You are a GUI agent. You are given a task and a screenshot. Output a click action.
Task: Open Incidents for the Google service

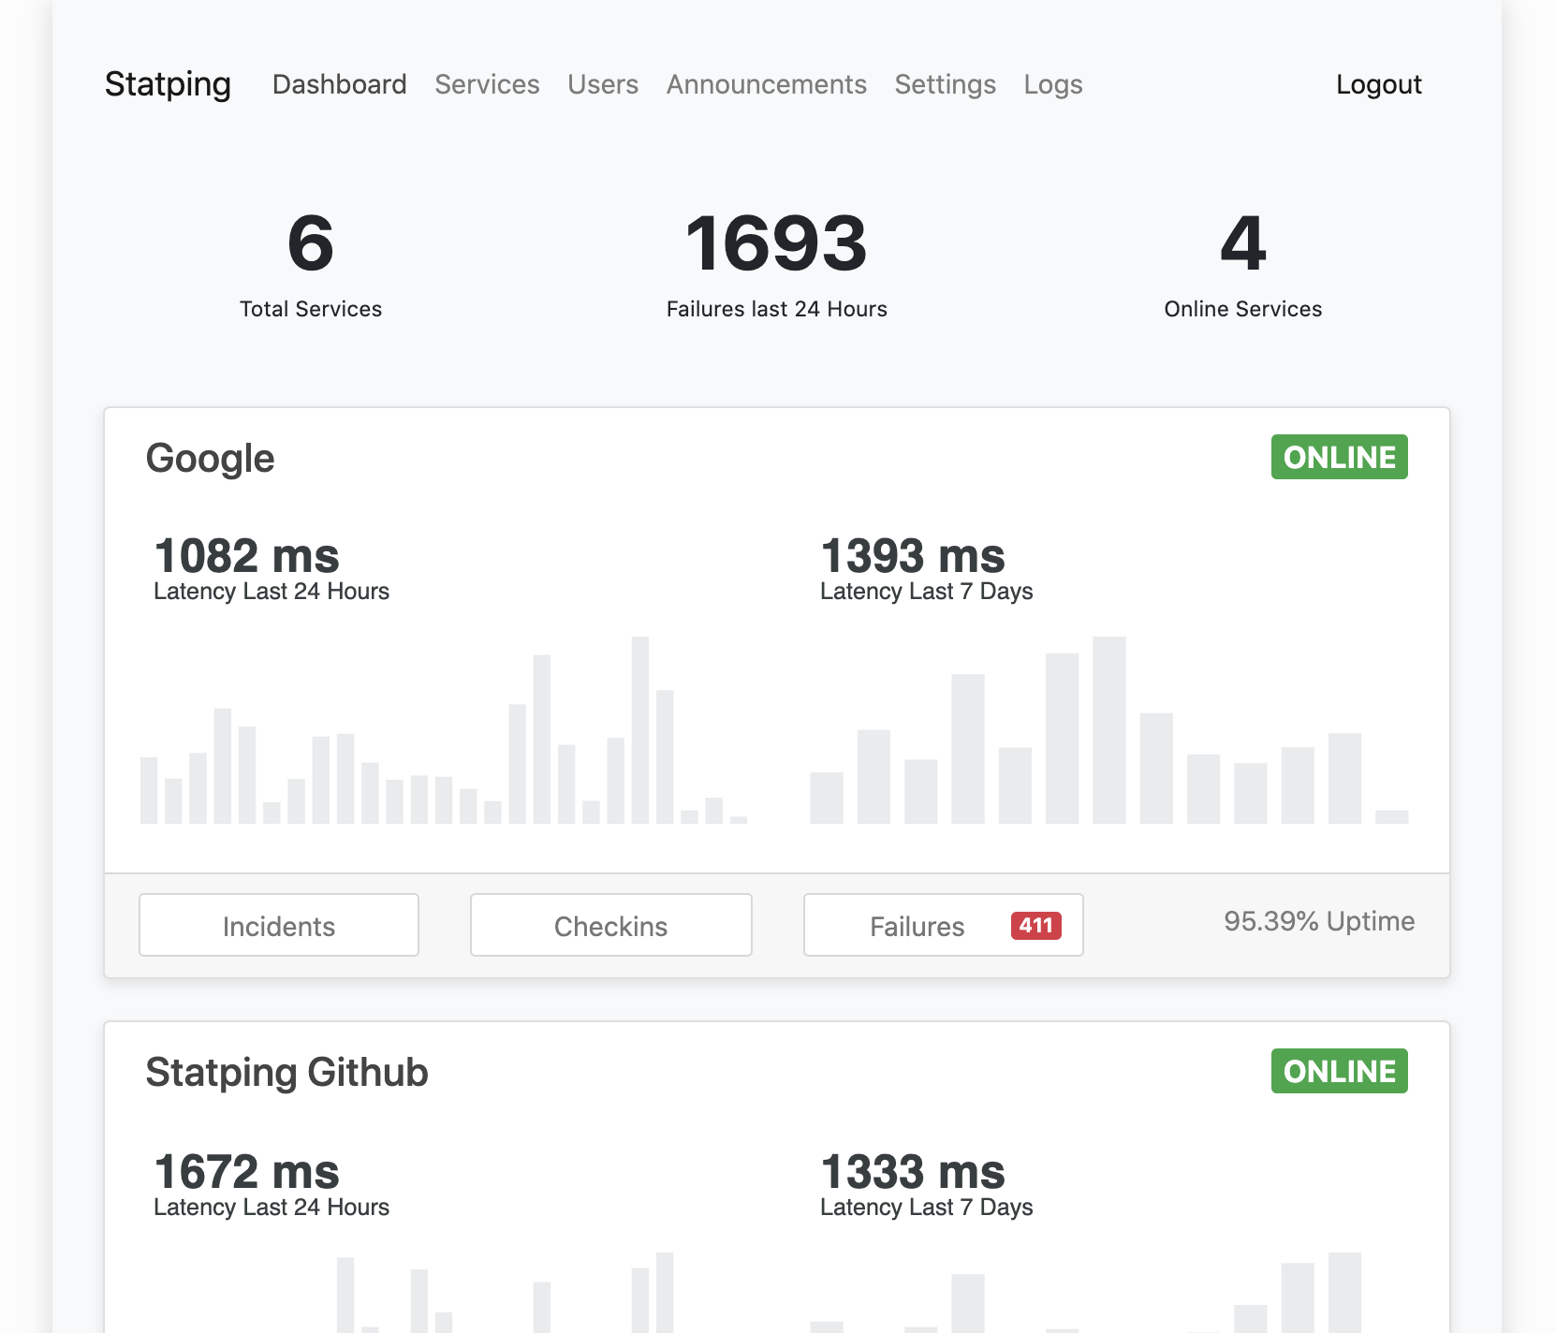[x=278, y=925]
